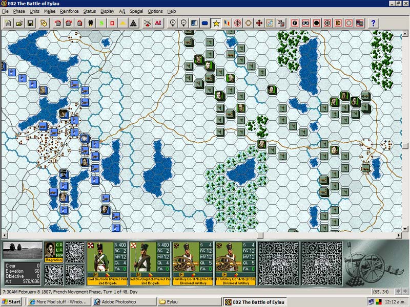Toggle the D disordered highlight button
Viewport: 410px width, 307px height.
click(x=338, y=23)
